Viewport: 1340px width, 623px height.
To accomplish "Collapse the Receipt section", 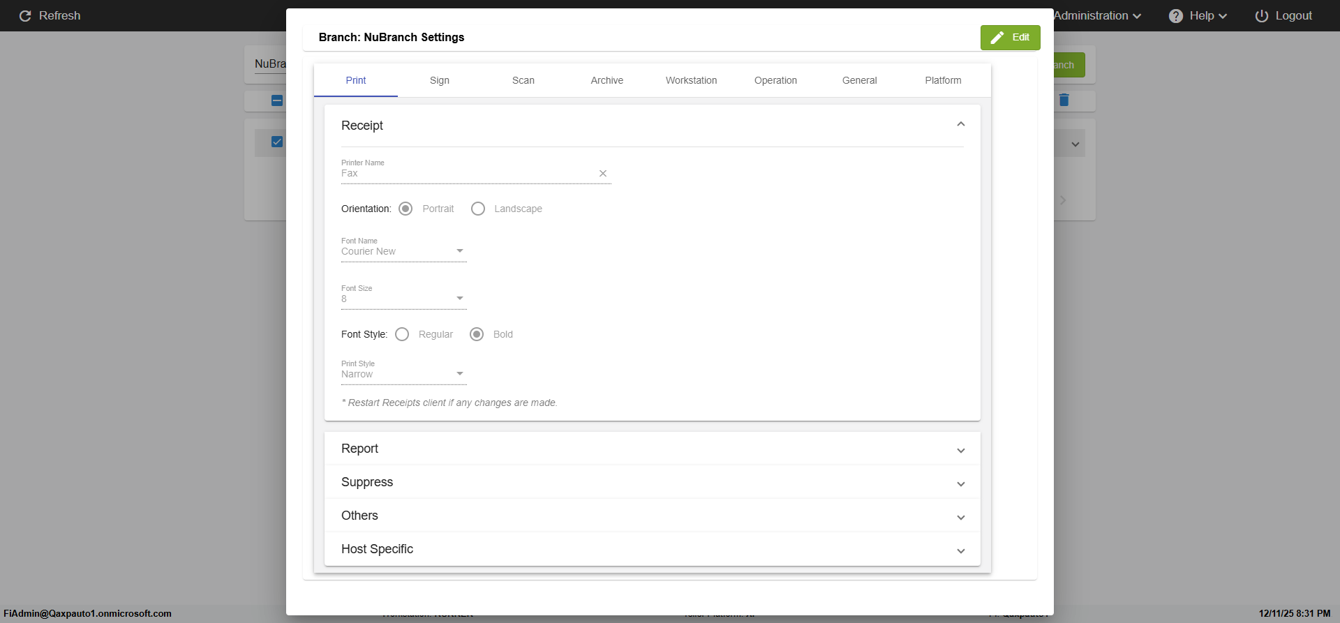I will 961,124.
